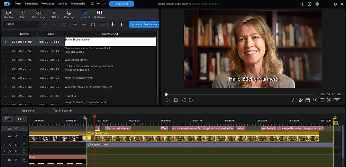Expand the preview quality settings menu

[x=301, y=100]
